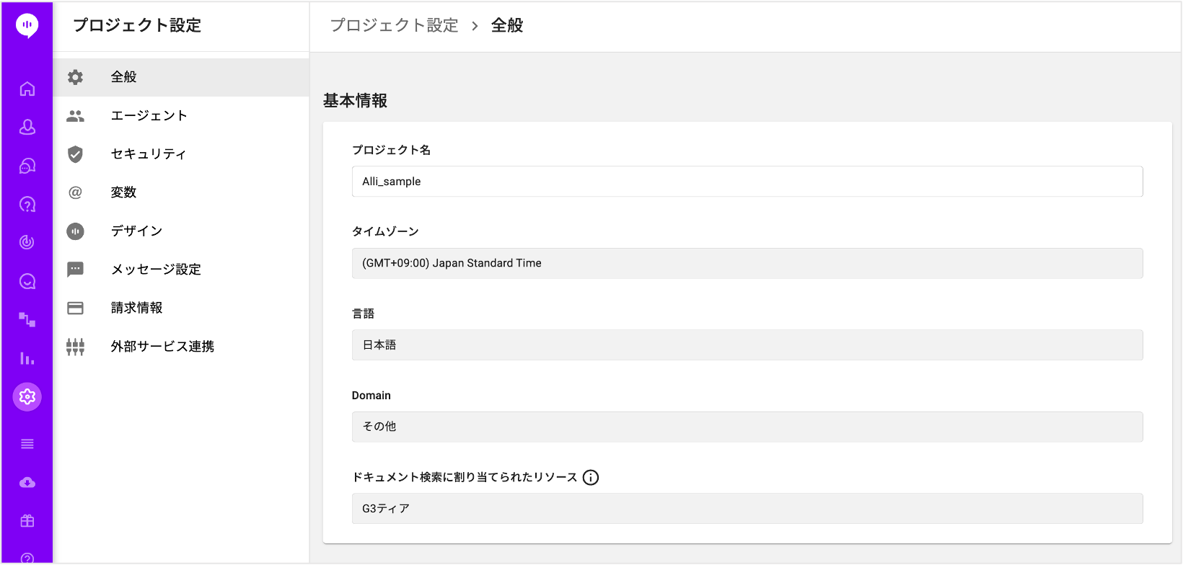
Task: Open the conversations speech bubble icon
Action: pos(27,166)
